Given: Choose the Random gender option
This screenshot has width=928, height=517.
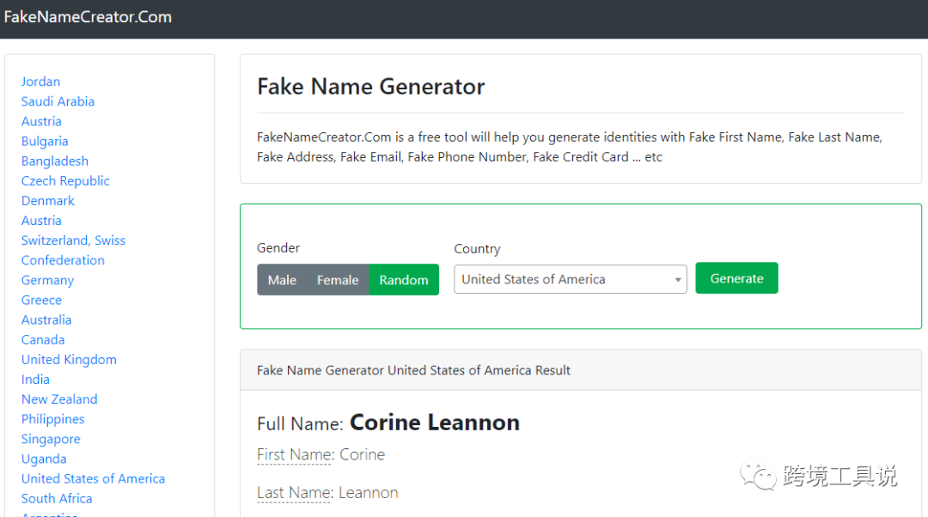Looking at the screenshot, I should (404, 280).
